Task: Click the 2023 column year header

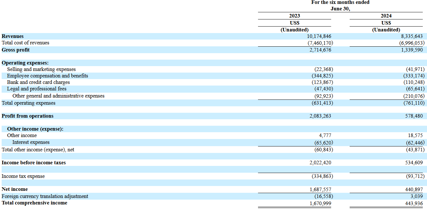Action: click(x=294, y=16)
